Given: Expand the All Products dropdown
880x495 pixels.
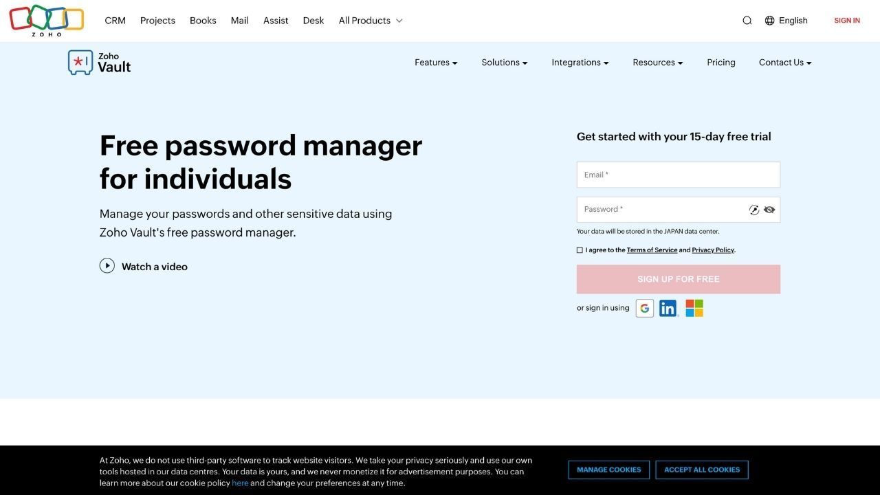Looking at the screenshot, I should pyautogui.click(x=371, y=21).
